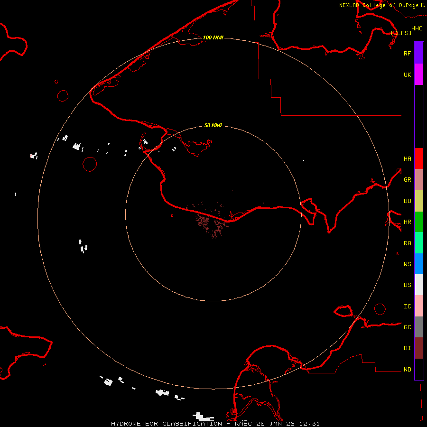Viewport: 427px width, 427px height.
Task: Select the ND legend label
Action: [407, 369]
